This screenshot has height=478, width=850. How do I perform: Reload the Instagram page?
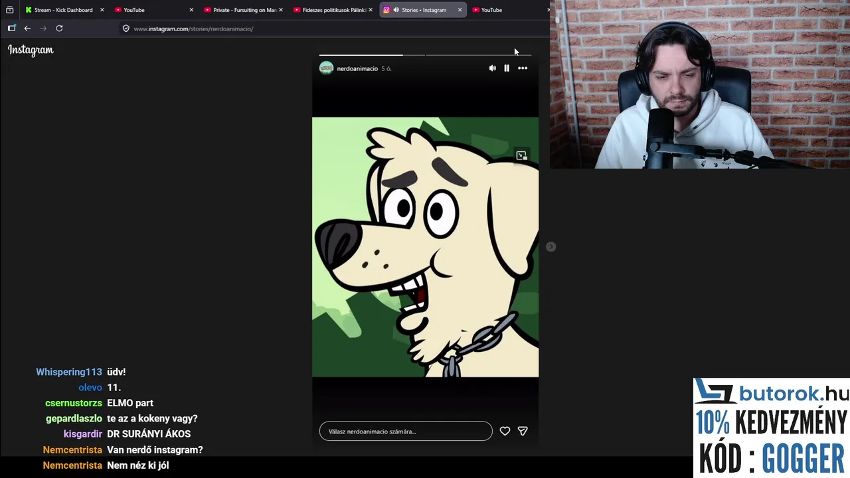[59, 28]
